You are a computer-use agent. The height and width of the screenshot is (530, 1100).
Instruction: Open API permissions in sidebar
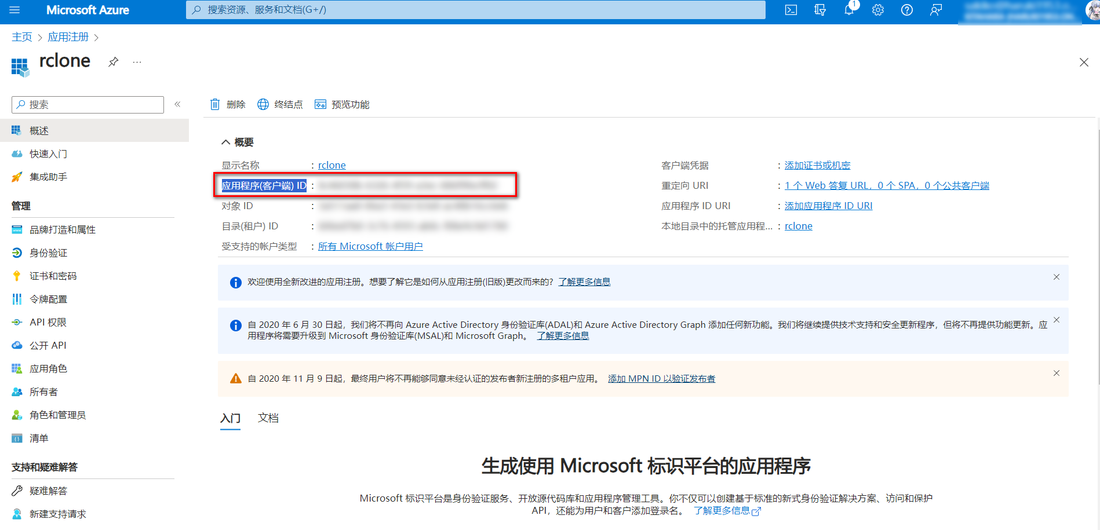(x=48, y=322)
